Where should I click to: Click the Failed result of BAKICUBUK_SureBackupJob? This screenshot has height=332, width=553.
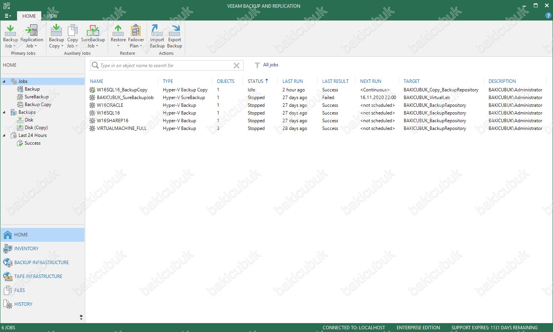(x=328, y=98)
